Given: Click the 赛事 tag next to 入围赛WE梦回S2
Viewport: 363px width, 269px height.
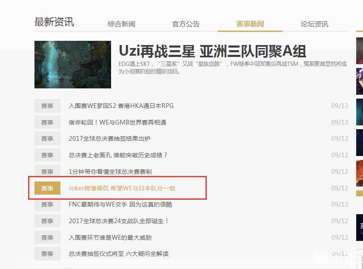Looking at the screenshot, I should (x=47, y=106).
